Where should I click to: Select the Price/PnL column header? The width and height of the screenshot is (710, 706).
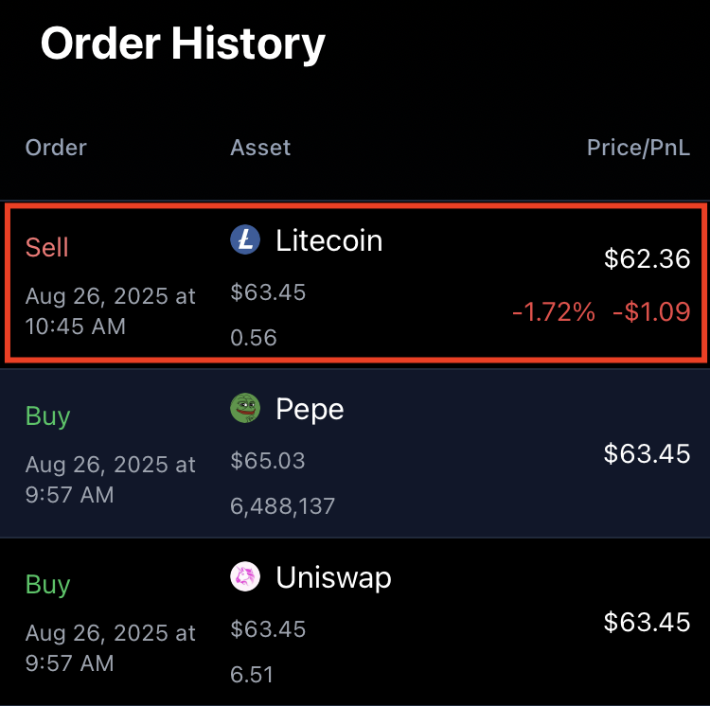pos(638,148)
